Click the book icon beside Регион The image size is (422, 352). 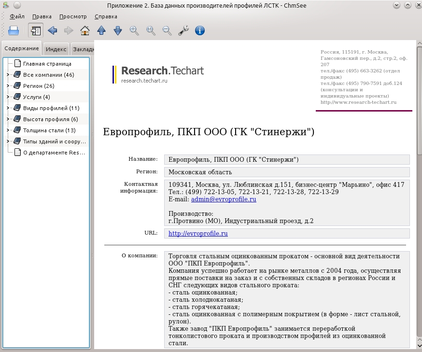(x=17, y=85)
